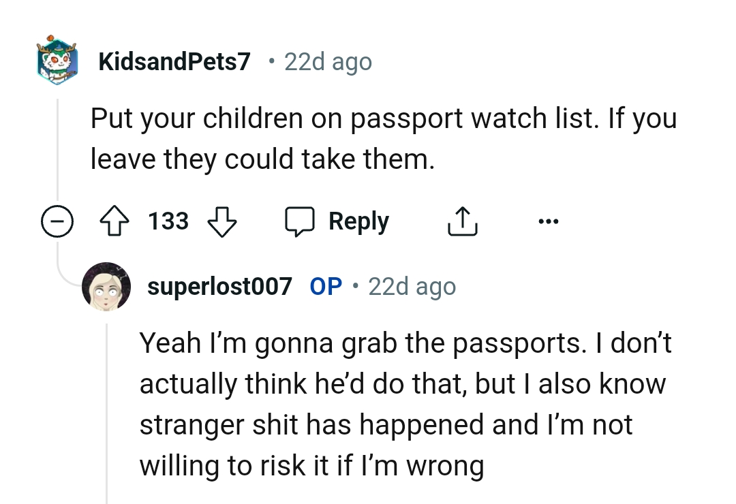
Task: Downvote the passport watch list comment
Action: click(x=223, y=223)
